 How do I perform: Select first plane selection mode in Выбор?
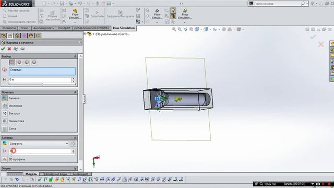tap(12, 63)
